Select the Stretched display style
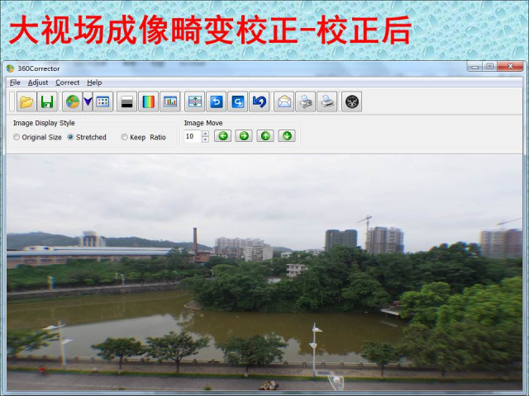Viewport: 529px width, 396px height. coord(71,138)
